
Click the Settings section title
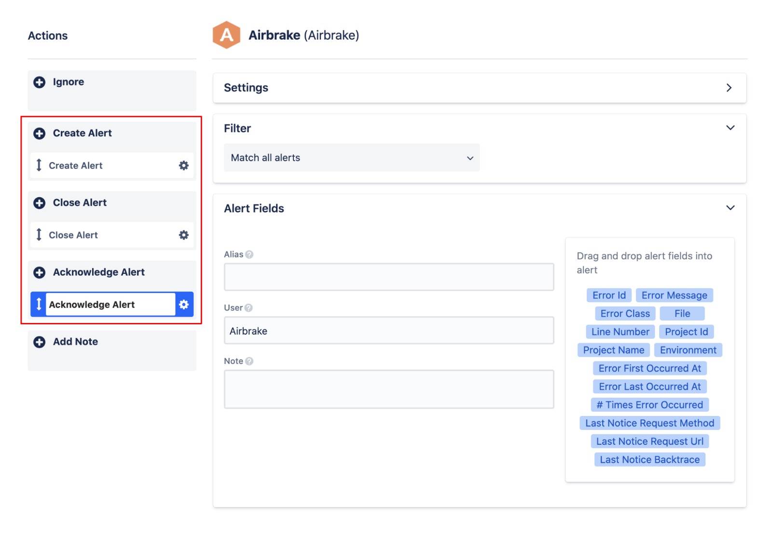[246, 88]
